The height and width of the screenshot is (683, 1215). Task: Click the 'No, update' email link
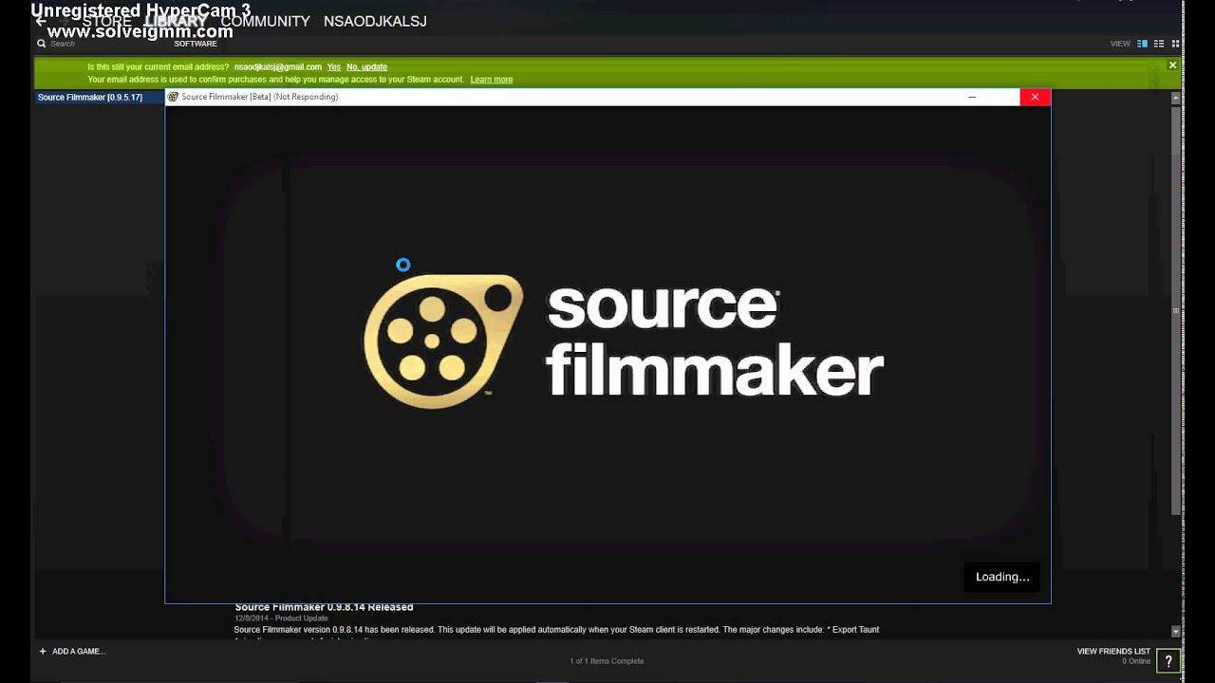(x=366, y=67)
